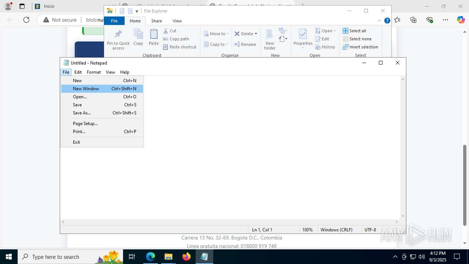Viewport: 469px width, 264px height.
Task: Create a New folder in File Explorer
Action: [270, 39]
